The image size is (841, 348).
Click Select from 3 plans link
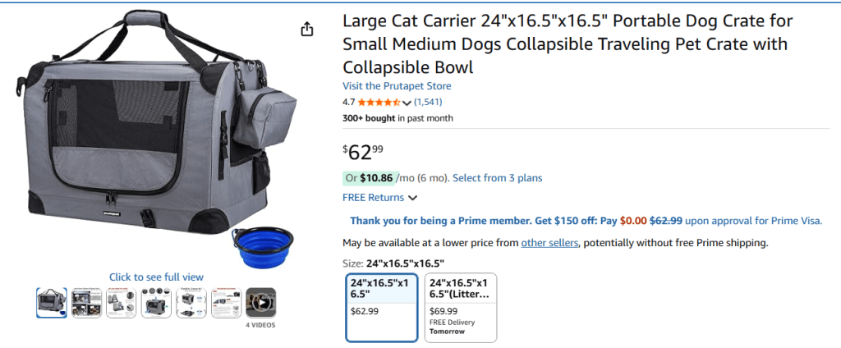pyautogui.click(x=497, y=178)
